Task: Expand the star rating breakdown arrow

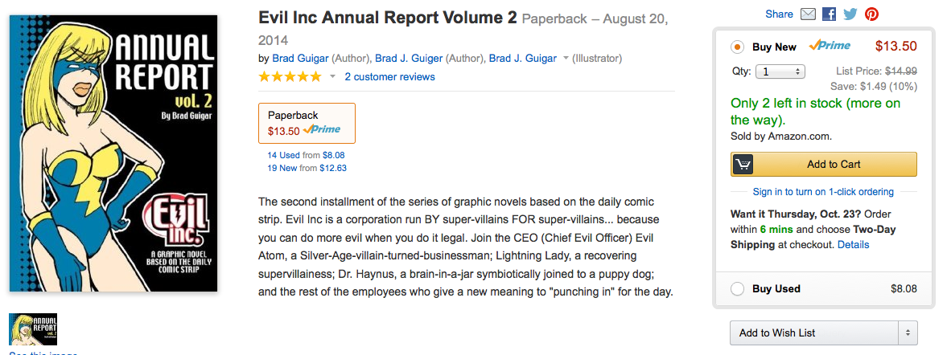Action: tap(332, 77)
